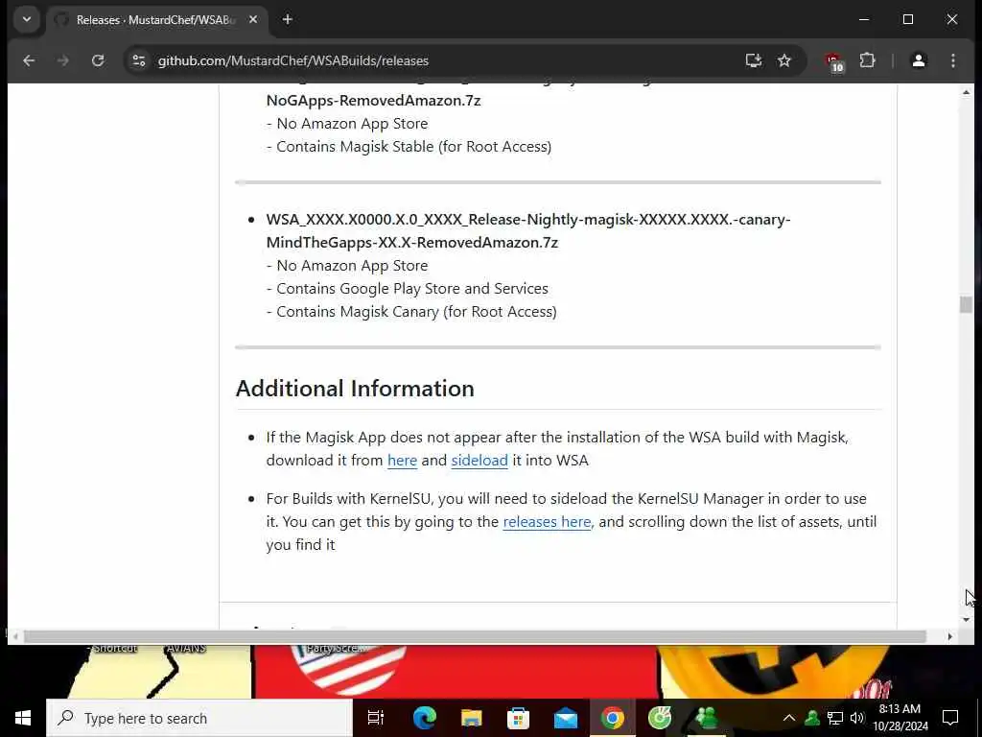
Task: Maximize the Chrome window
Action: (908, 19)
